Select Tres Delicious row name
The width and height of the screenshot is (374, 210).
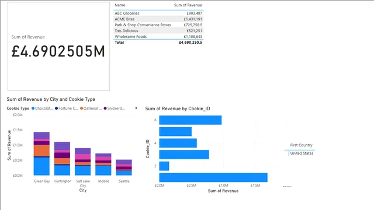126,31
